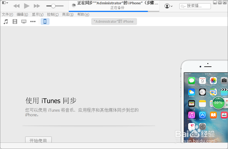Click the Camera app icon on iPhone image
The image size is (228, 149).
point(224,81)
